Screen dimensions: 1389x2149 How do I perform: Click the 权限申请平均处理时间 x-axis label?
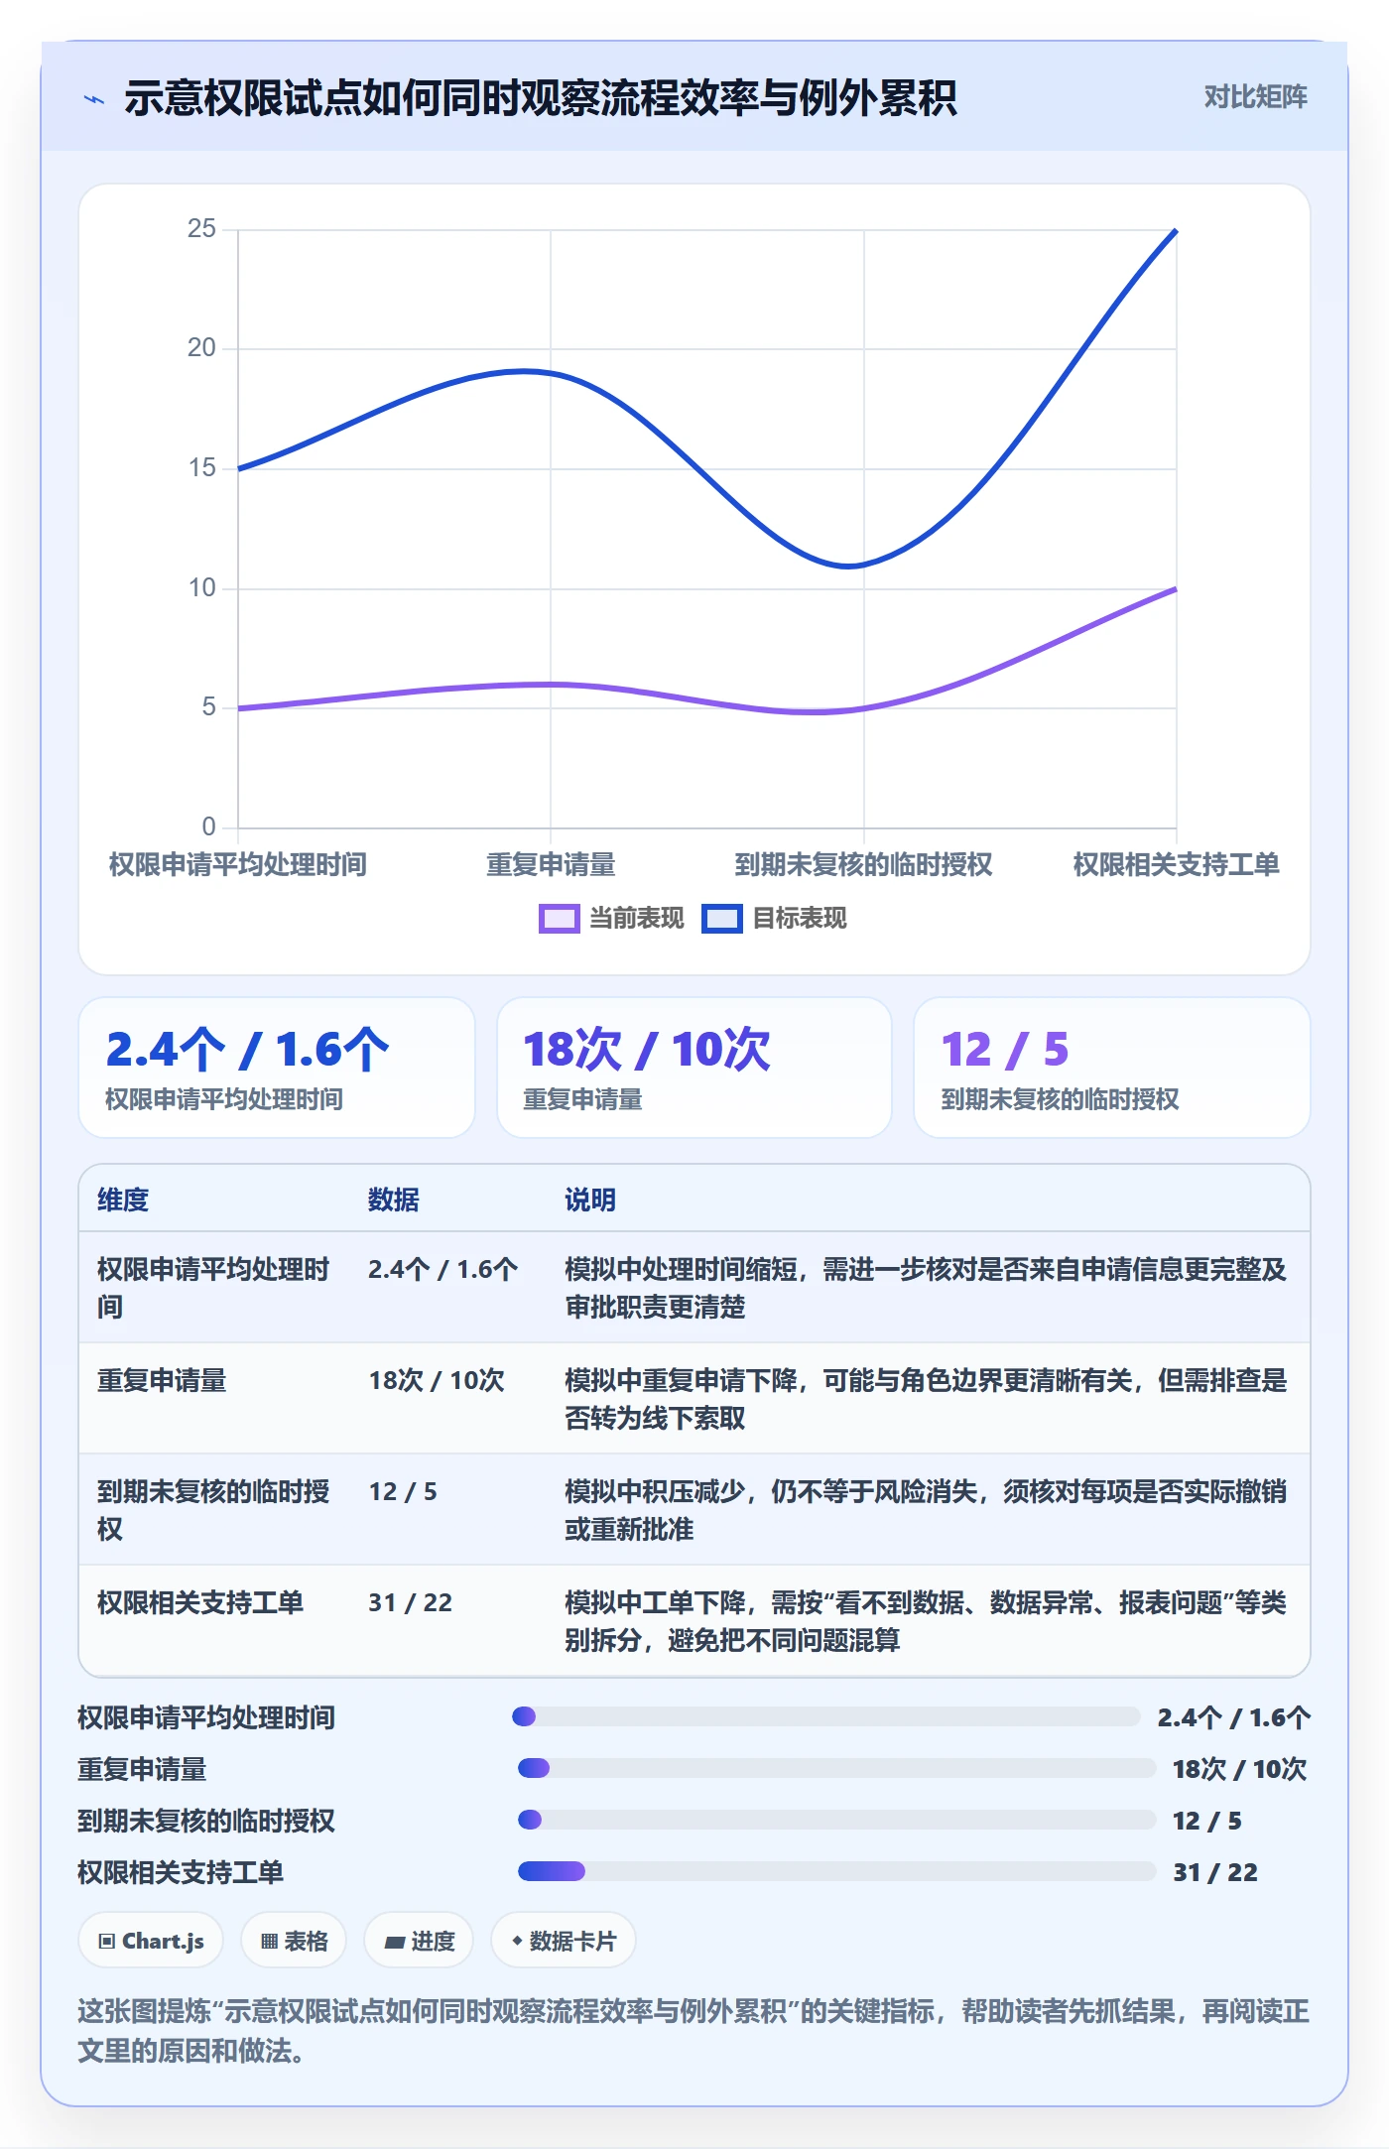(x=238, y=864)
